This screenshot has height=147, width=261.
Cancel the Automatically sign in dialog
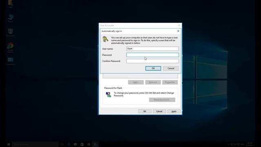click(171, 68)
